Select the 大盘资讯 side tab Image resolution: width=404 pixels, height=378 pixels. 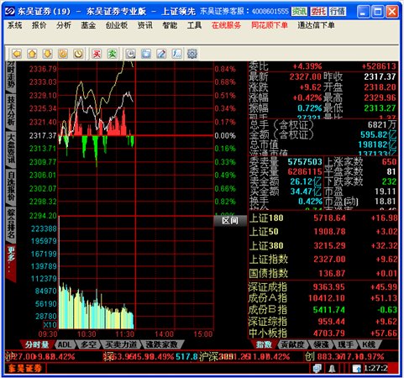pos(11,150)
